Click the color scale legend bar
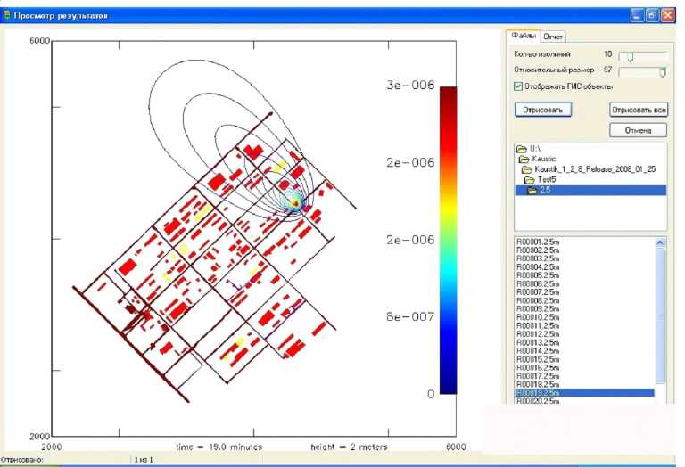Screen dimensions: 685x467 click(449, 240)
